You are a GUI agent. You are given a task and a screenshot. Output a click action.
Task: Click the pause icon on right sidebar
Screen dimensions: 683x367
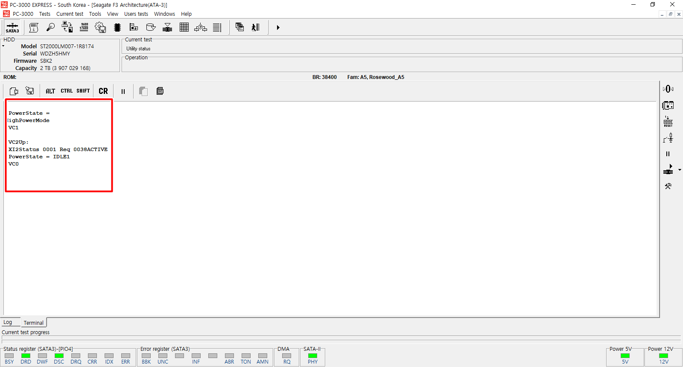[668, 154]
